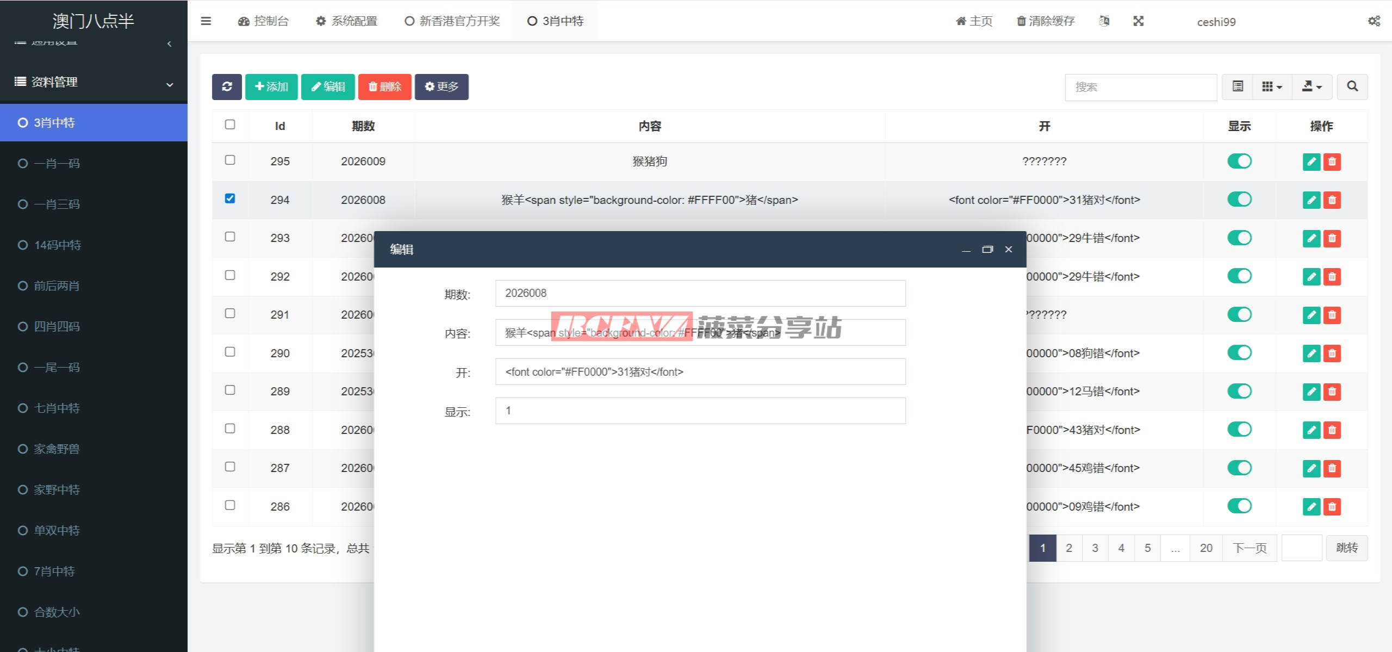Screen dimensions: 1392x652
Task: Open the export data dropdown
Action: click(x=1312, y=87)
